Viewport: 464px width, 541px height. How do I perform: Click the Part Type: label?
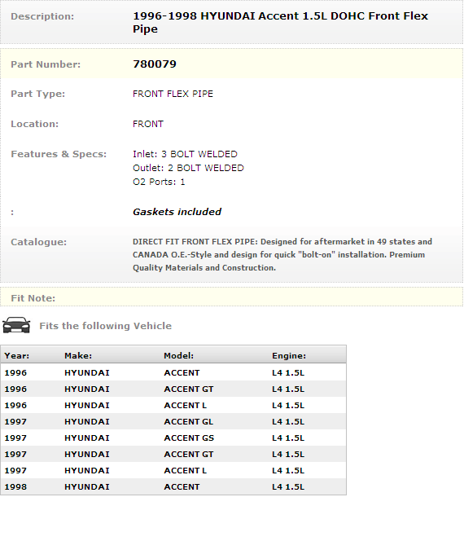(38, 94)
